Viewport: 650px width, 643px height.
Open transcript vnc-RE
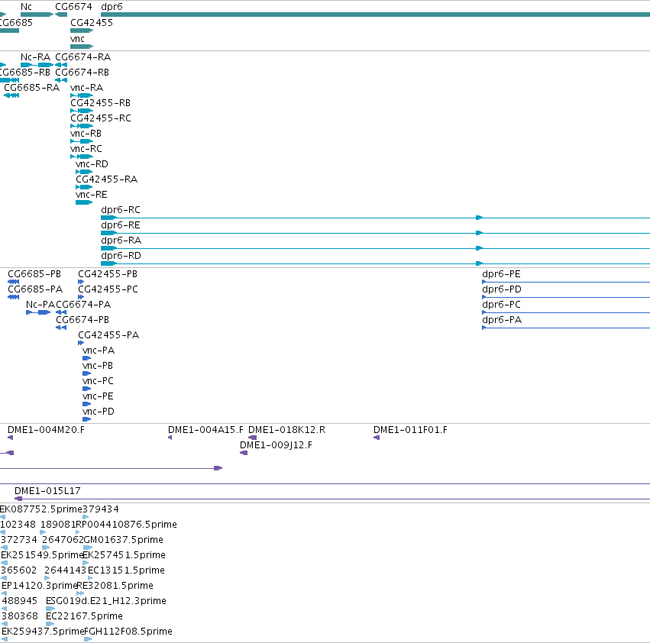click(91, 195)
